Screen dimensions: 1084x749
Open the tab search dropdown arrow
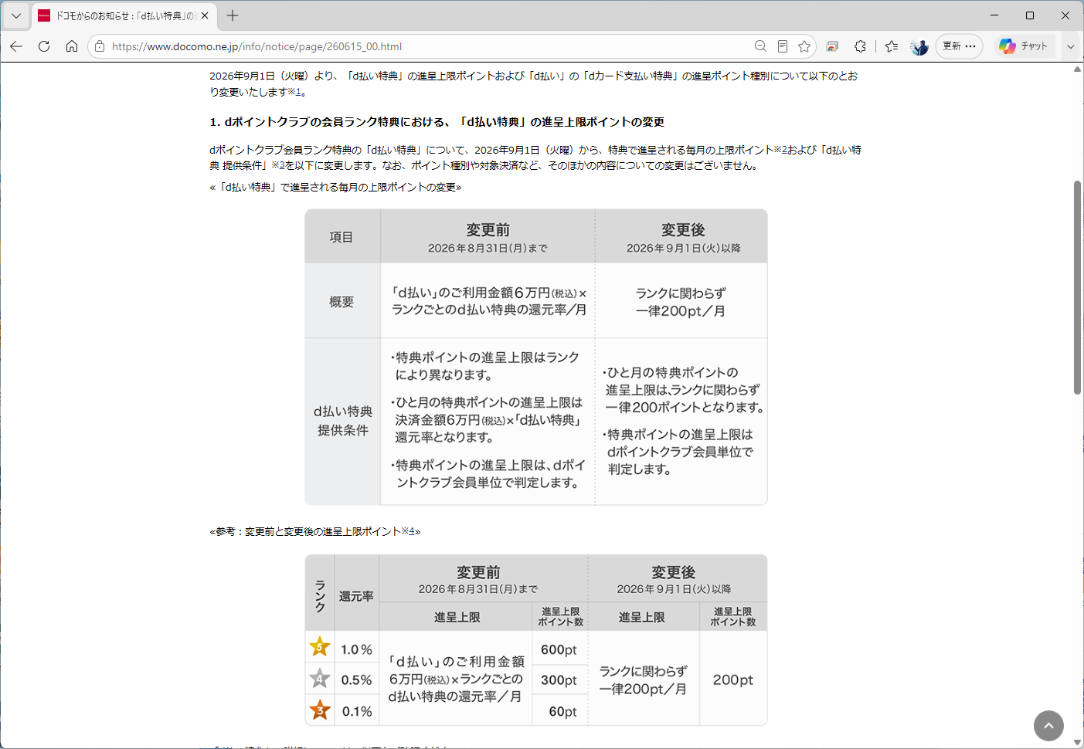click(15, 15)
